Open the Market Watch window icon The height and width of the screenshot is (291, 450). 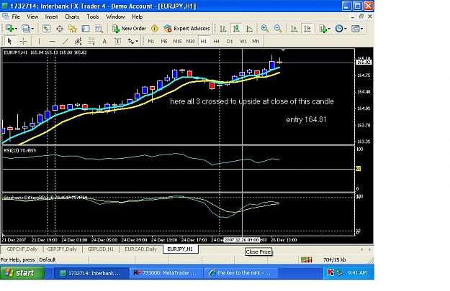coord(46,28)
